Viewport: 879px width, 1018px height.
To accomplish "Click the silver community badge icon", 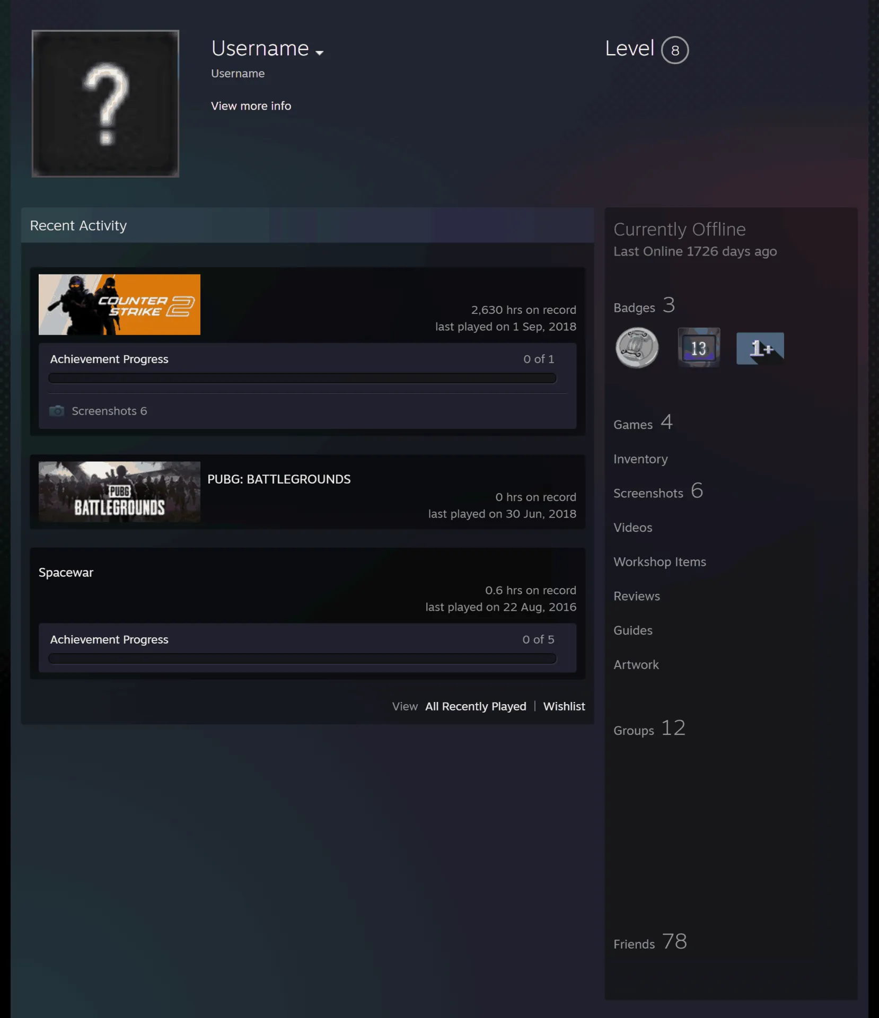I will (x=637, y=348).
